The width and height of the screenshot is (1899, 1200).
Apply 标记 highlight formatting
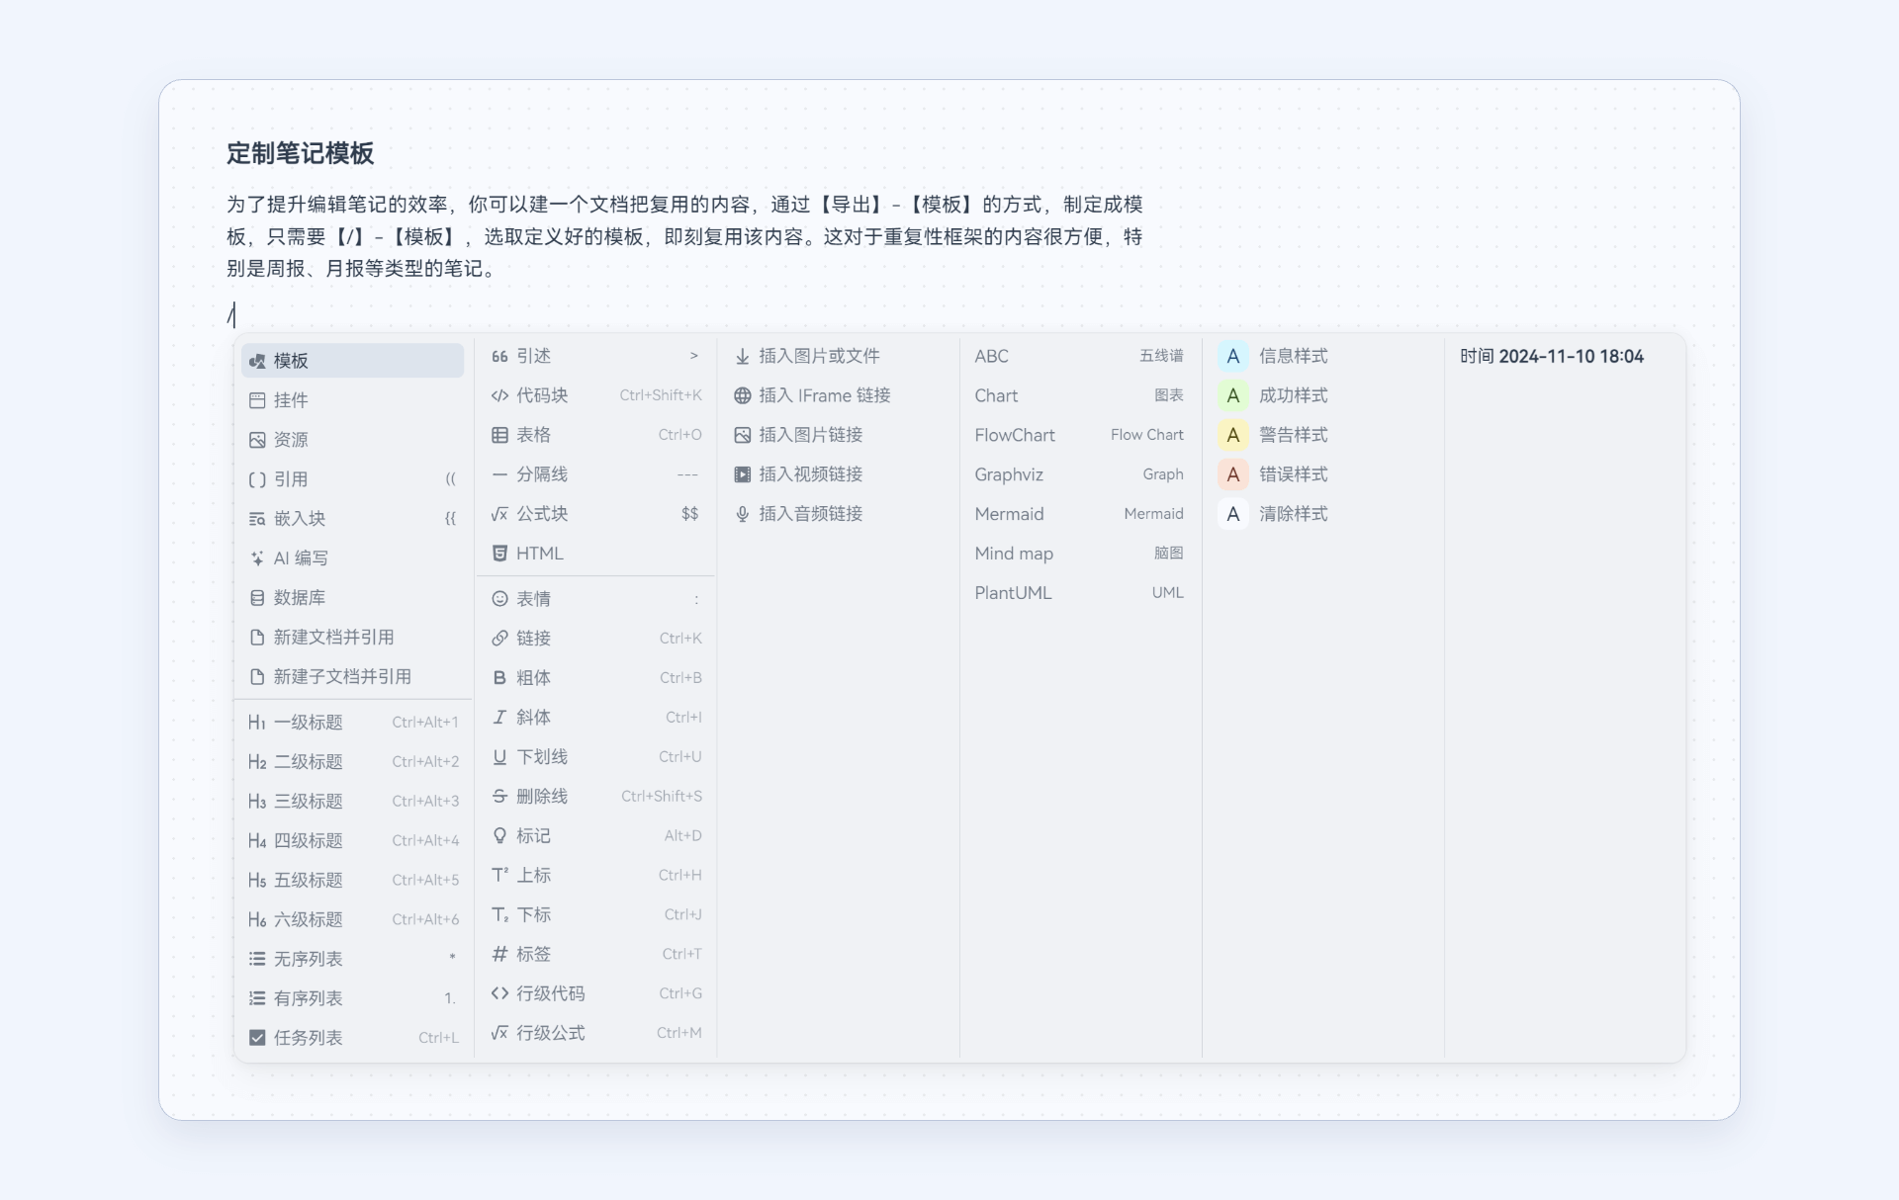click(595, 836)
